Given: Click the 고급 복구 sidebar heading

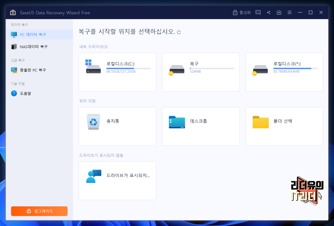Looking at the screenshot, I should (18, 60).
